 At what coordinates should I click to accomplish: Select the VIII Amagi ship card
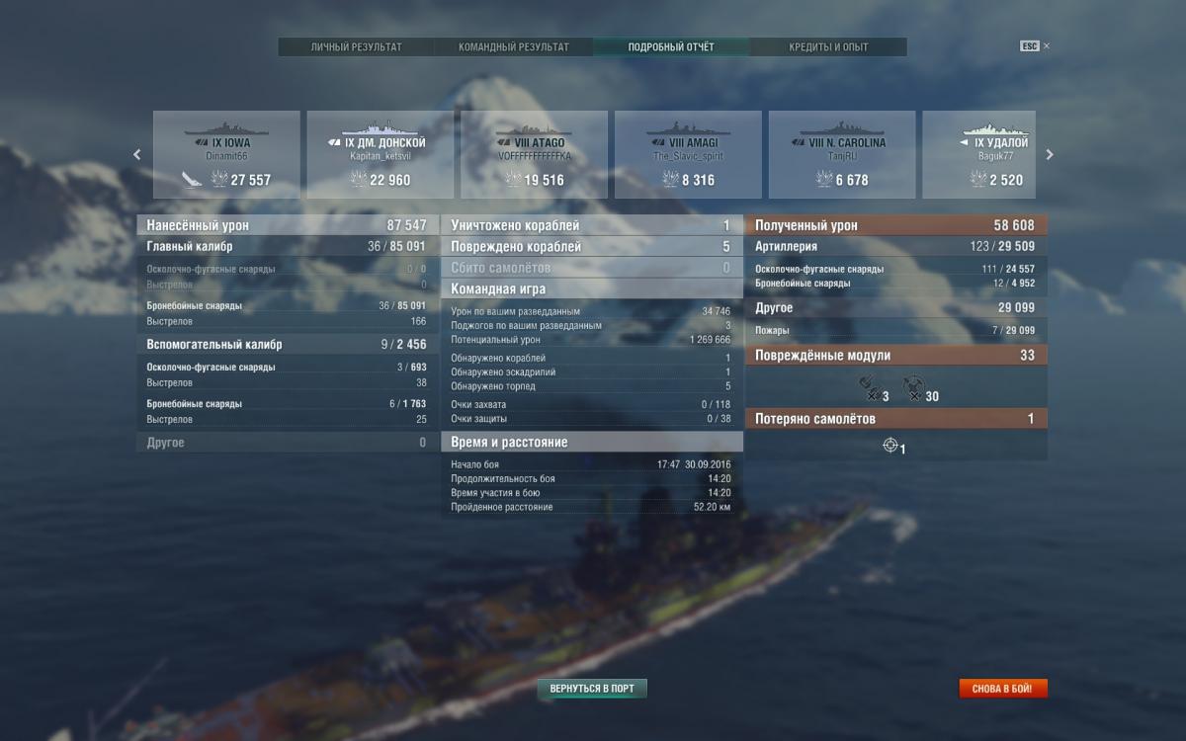pos(688,155)
